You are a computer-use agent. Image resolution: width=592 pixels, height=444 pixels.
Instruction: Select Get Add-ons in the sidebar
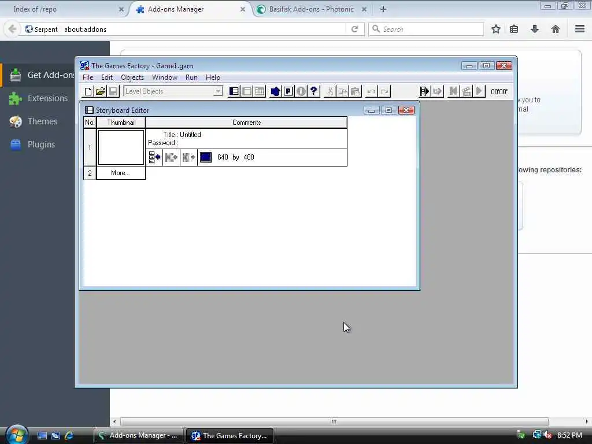click(x=39, y=75)
